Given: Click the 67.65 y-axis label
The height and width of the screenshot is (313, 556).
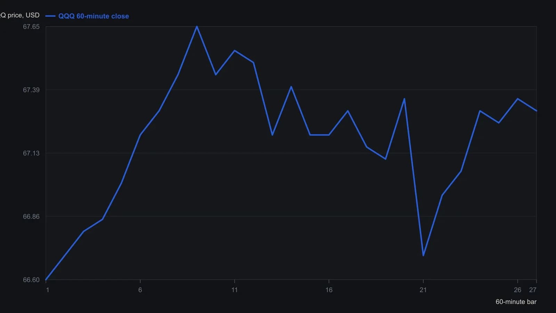Looking at the screenshot, I should 31,27.
